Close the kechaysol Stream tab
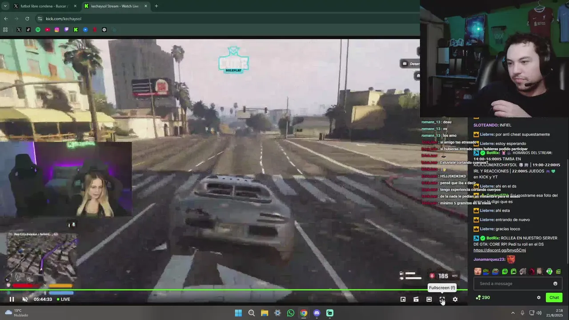This screenshot has height=320, width=569. point(146,6)
